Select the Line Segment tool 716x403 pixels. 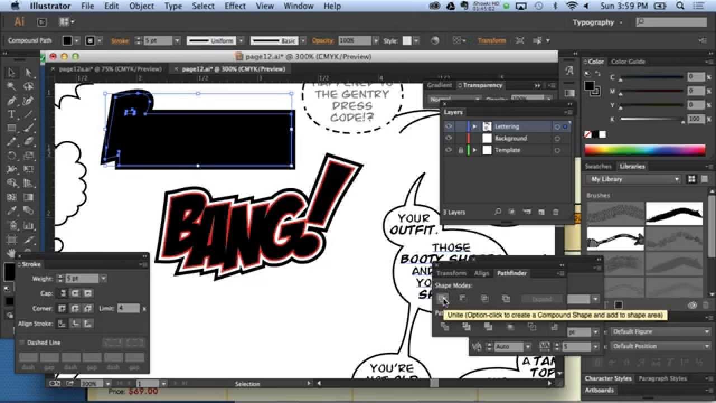29,114
